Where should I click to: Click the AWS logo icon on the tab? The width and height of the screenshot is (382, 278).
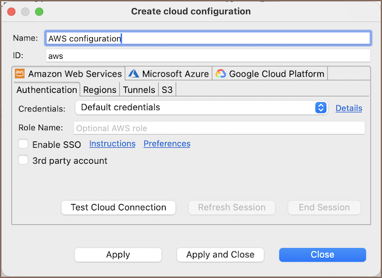coord(20,74)
